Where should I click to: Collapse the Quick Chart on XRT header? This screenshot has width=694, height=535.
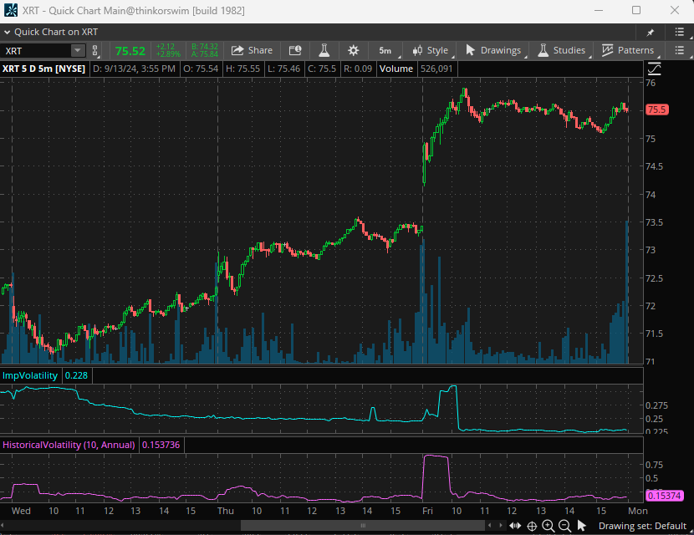click(7, 33)
